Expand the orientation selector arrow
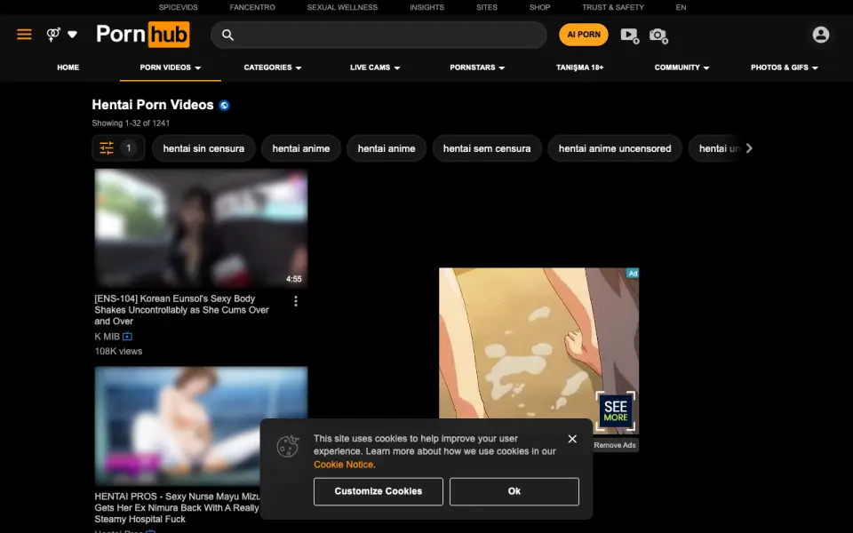This screenshot has width=853, height=533. [x=72, y=35]
